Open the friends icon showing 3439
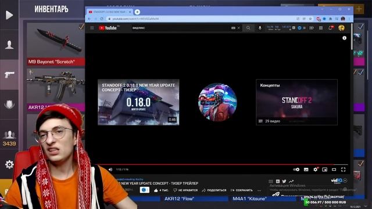Viewport: 372px width, 209px height. point(9,138)
